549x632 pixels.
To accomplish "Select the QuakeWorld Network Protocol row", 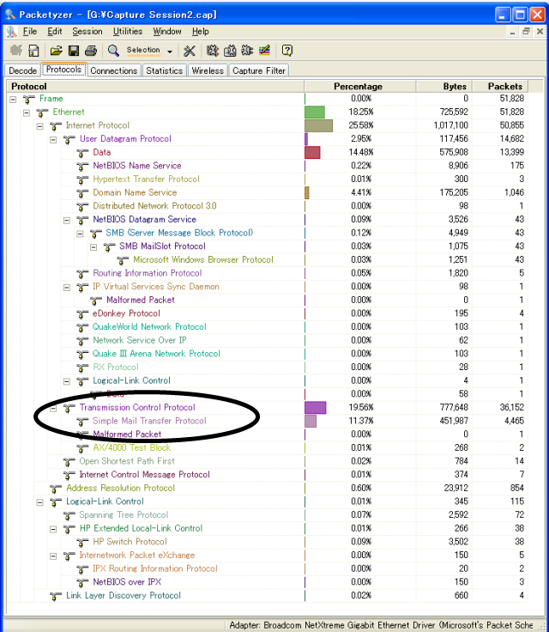I will (x=268, y=327).
